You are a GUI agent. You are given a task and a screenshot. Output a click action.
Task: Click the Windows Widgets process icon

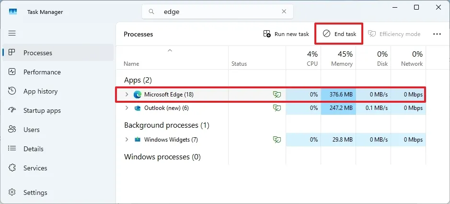138,140
